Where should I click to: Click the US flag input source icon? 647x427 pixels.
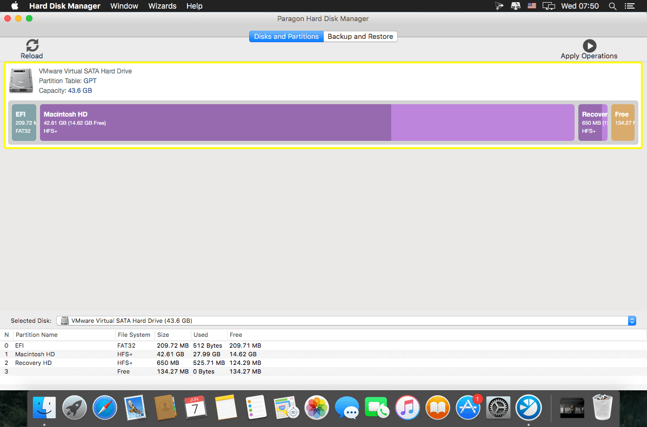pos(532,6)
